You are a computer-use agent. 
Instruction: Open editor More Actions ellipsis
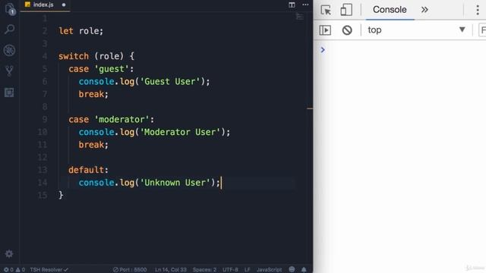[305, 5]
